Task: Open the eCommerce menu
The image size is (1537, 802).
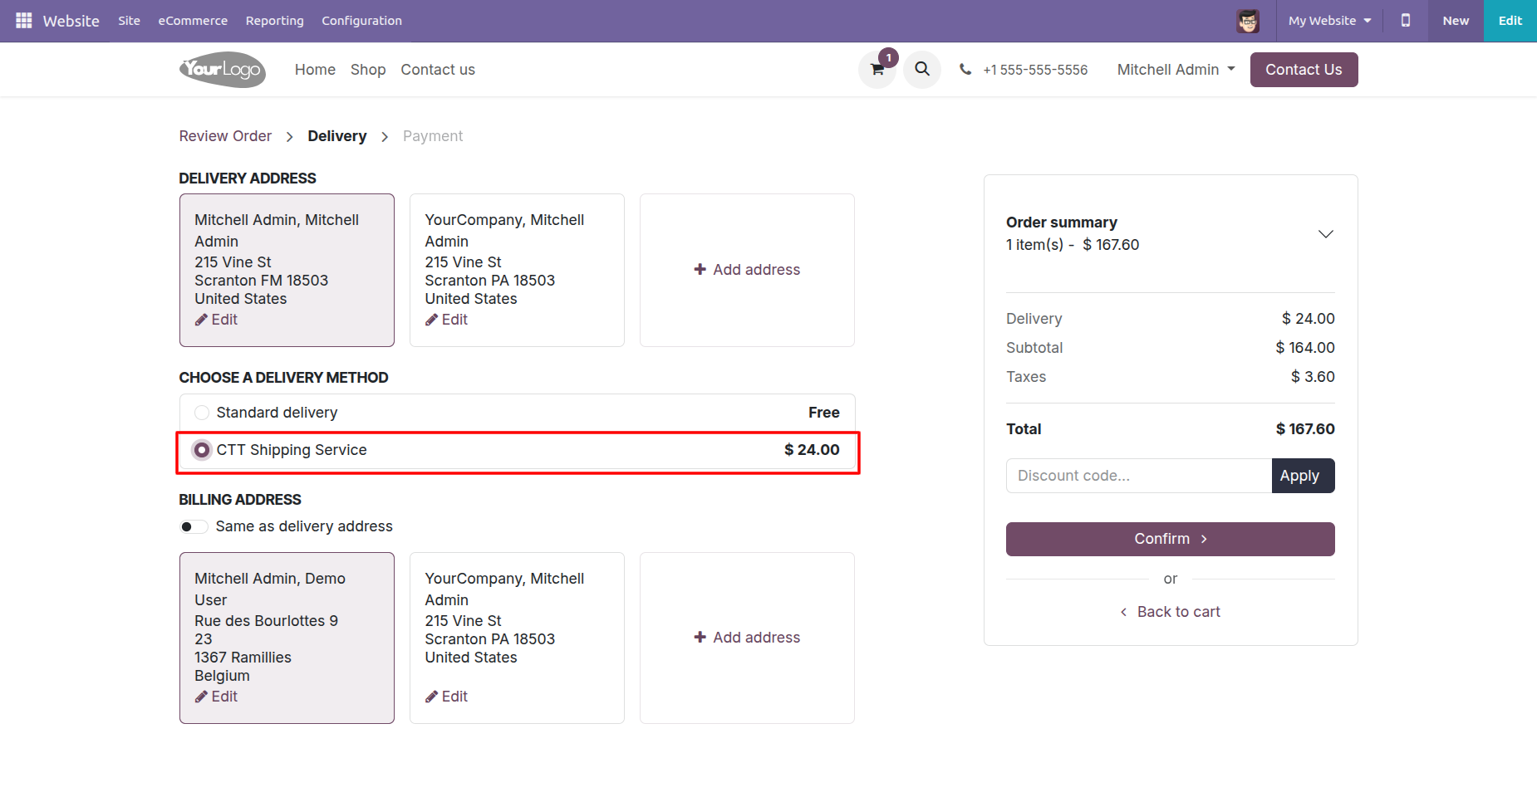Action: [x=193, y=21]
